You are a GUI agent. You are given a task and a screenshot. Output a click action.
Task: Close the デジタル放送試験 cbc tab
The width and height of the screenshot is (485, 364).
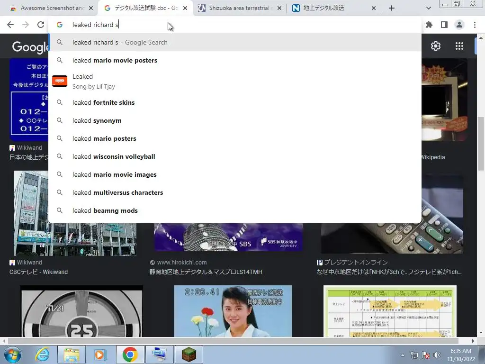(185, 9)
